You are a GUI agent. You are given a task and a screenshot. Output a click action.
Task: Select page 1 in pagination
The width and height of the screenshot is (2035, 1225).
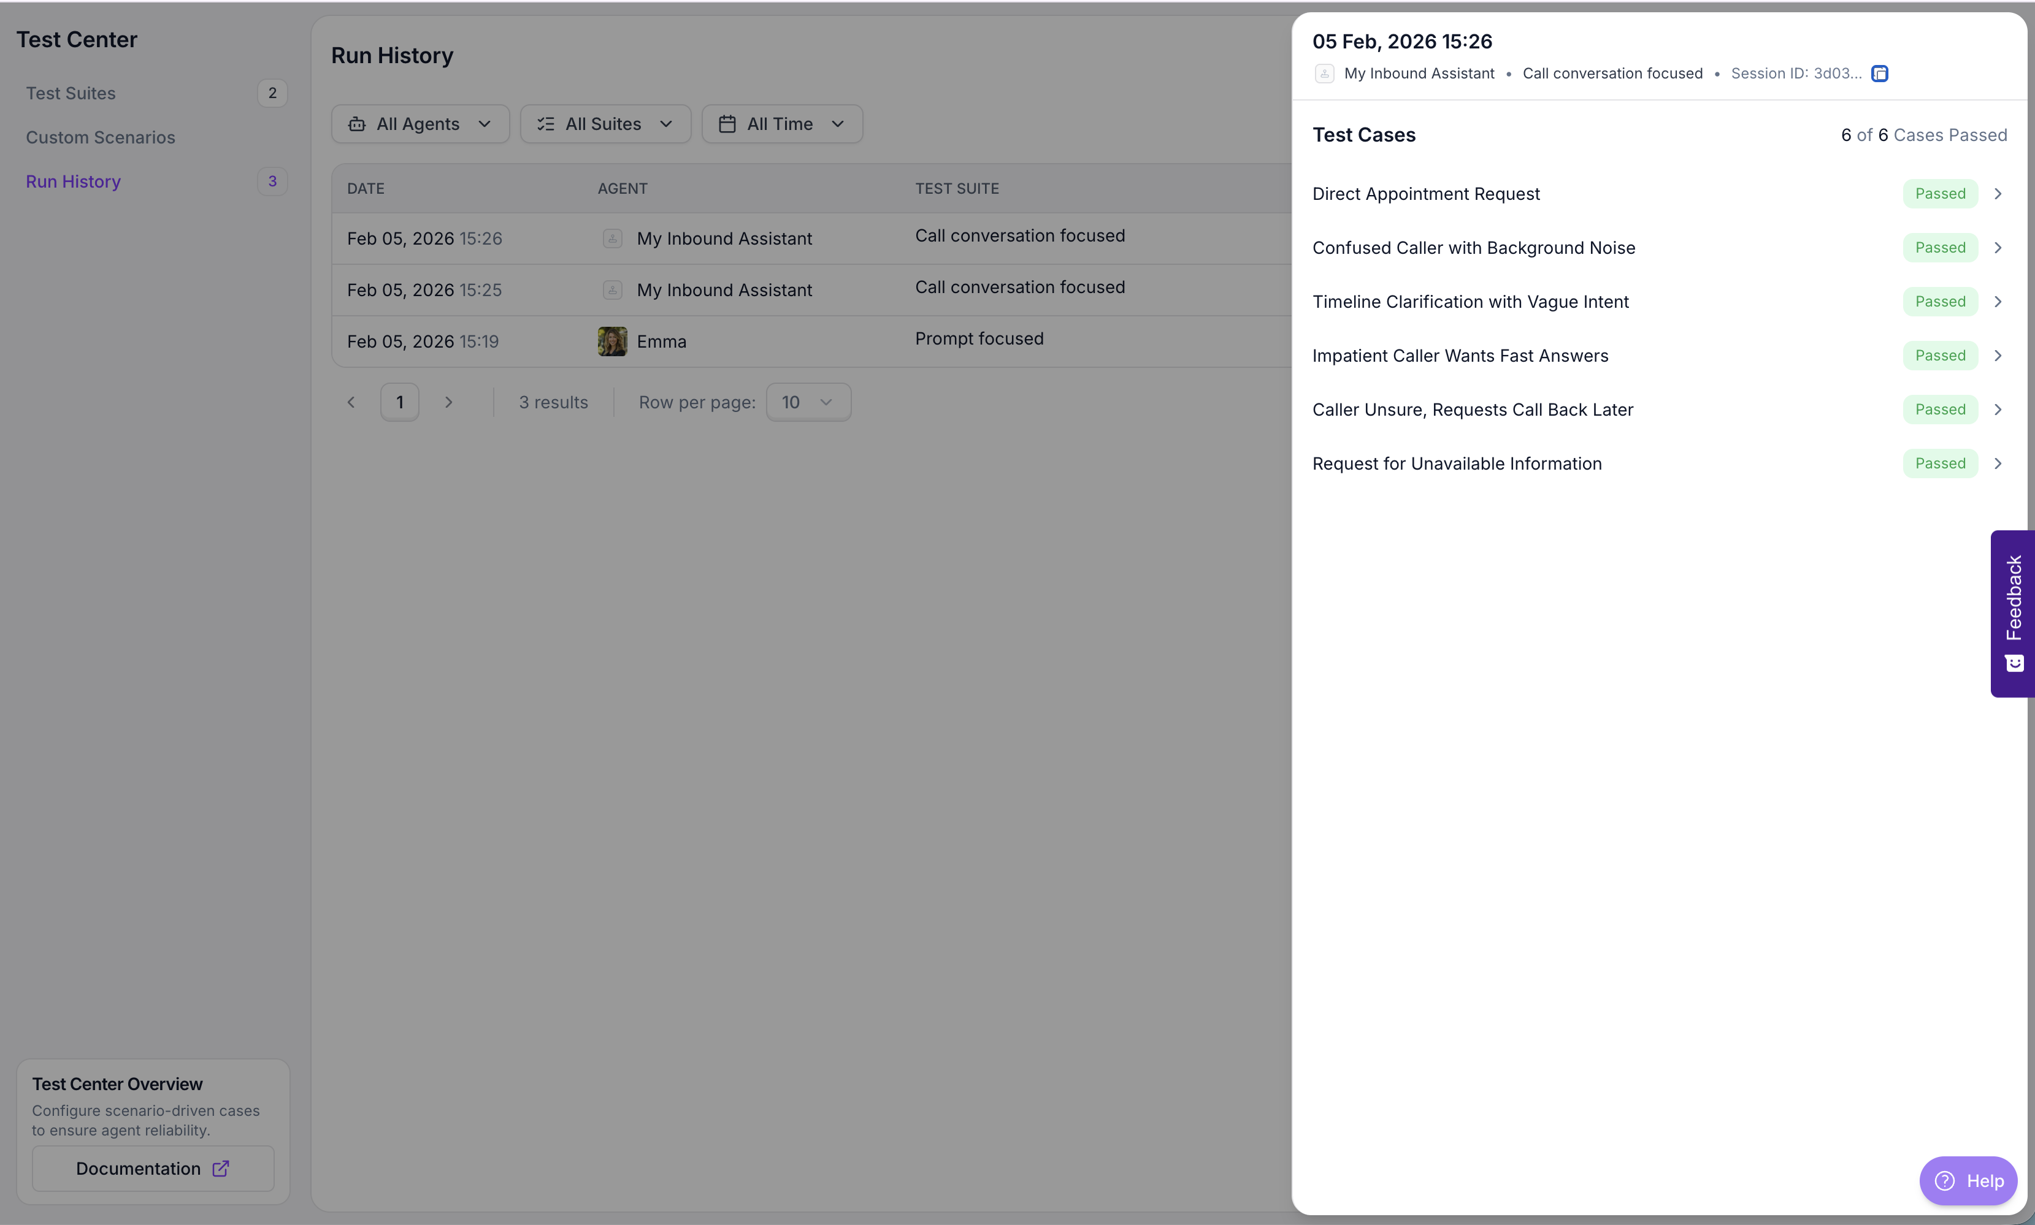399,402
